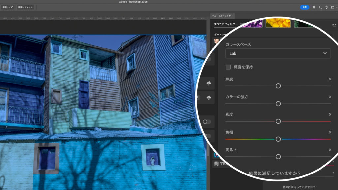The width and height of the screenshot is (338, 190).
Task: Click the lower cloud download icon
Action: click(209, 98)
